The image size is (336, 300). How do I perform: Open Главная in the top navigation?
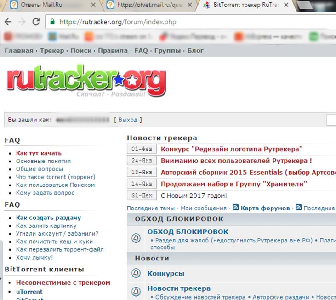19,51
